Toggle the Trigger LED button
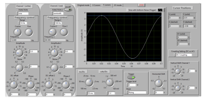 coord(131,78)
